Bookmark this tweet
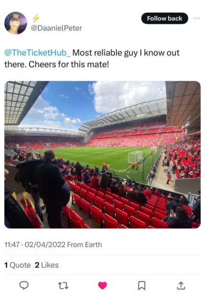 coord(141,285)
